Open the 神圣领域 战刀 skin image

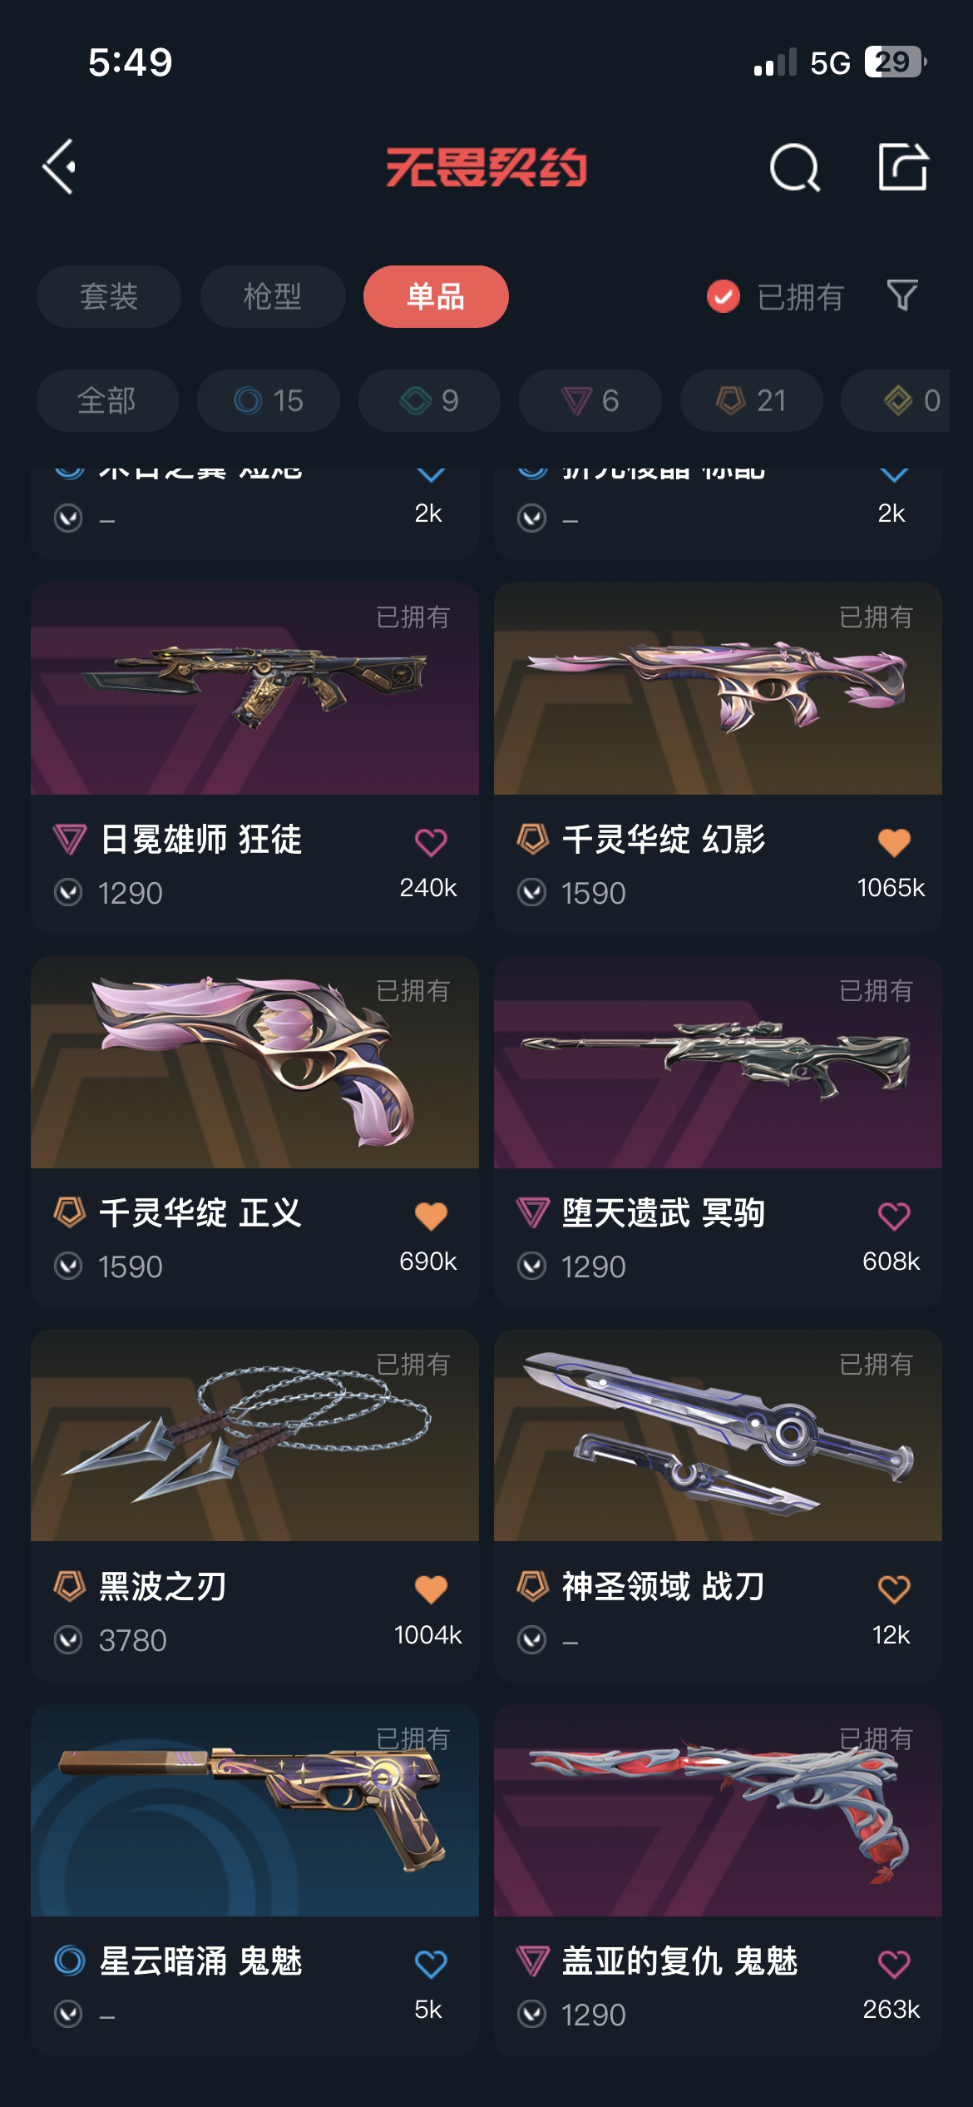point(718,1435)
